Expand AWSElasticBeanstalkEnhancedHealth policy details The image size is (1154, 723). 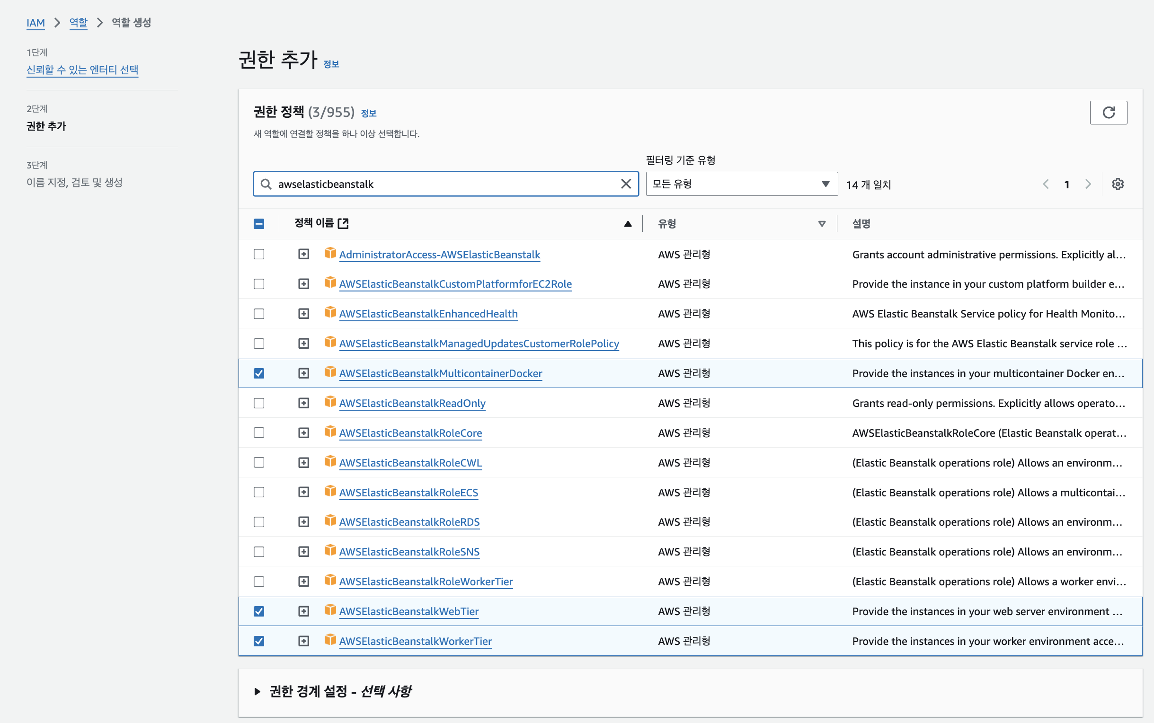point(304,314)
